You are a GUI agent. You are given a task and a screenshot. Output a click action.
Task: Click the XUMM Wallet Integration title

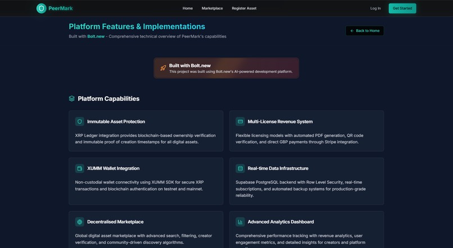pyautogui.click(x=114, y=168)
